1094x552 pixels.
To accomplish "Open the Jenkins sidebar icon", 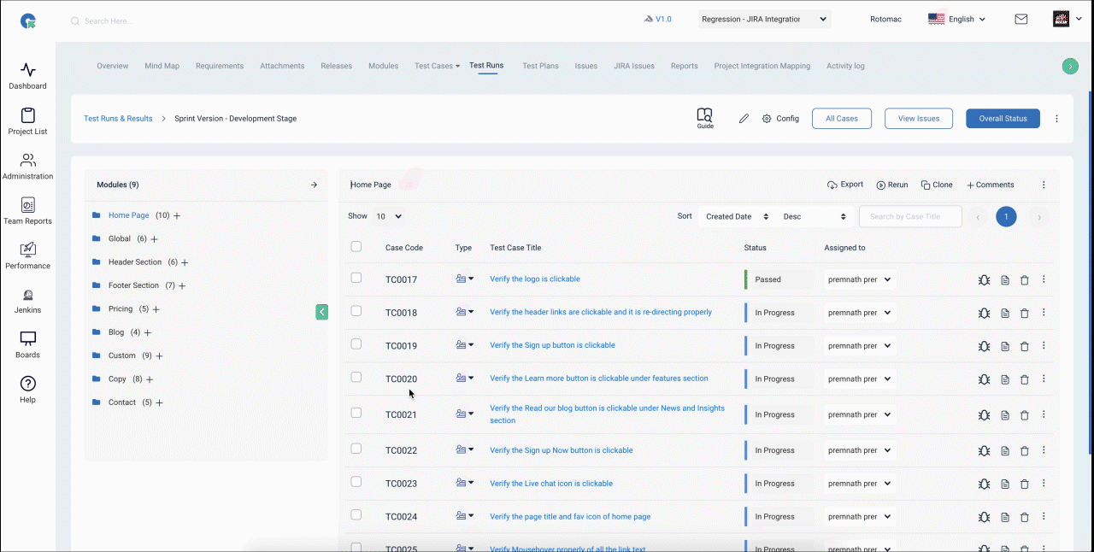I will click(27, 295).
